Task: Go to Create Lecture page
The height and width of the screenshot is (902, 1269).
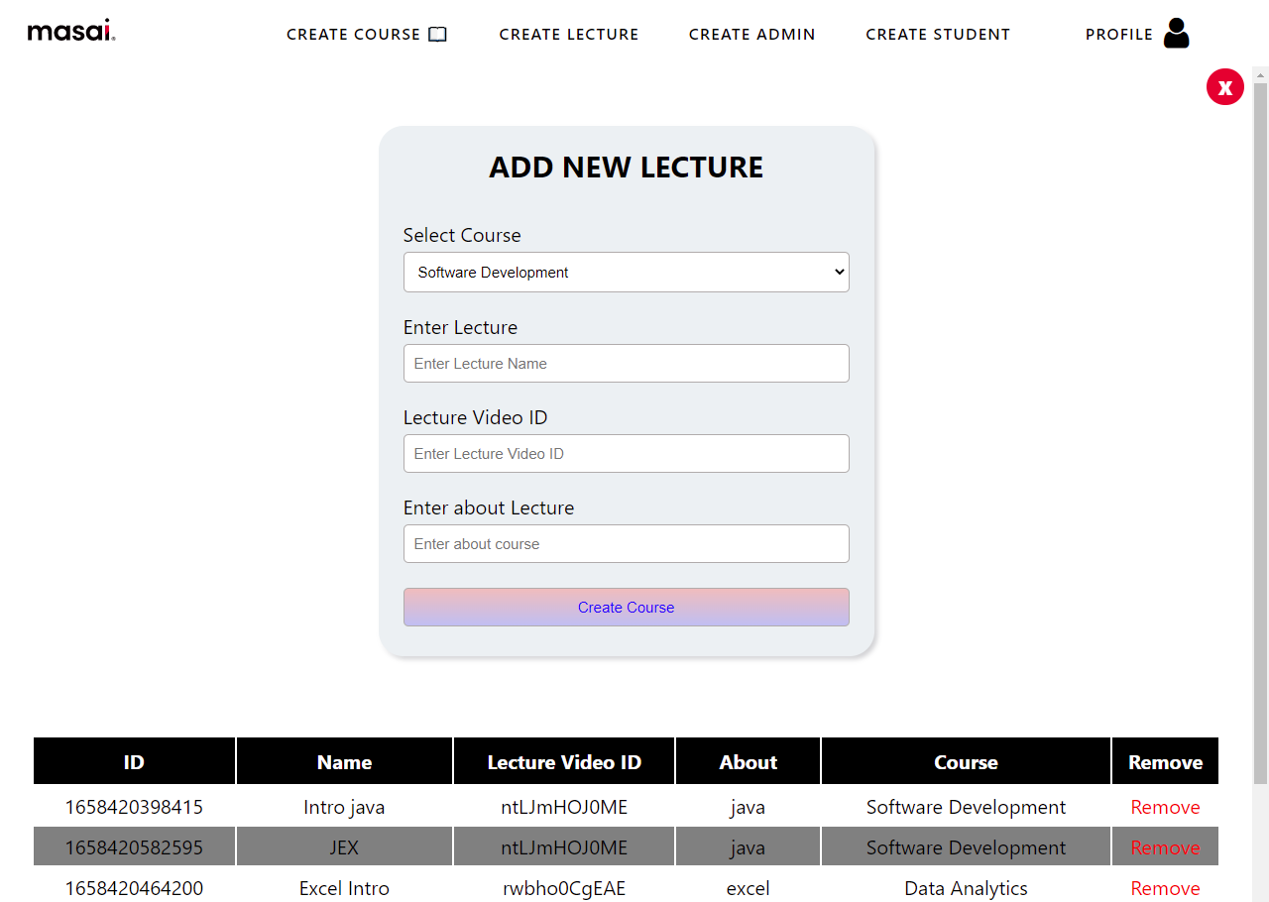Action: click(x=569, y=35)
